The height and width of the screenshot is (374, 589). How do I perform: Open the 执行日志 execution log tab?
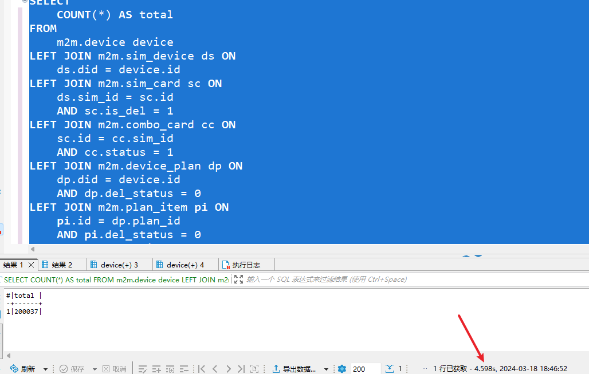pyautogui.click(x=246, y=265)
